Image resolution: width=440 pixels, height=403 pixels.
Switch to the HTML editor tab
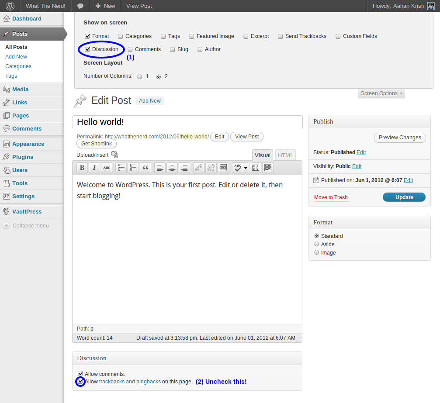click(x=285, y=155)
